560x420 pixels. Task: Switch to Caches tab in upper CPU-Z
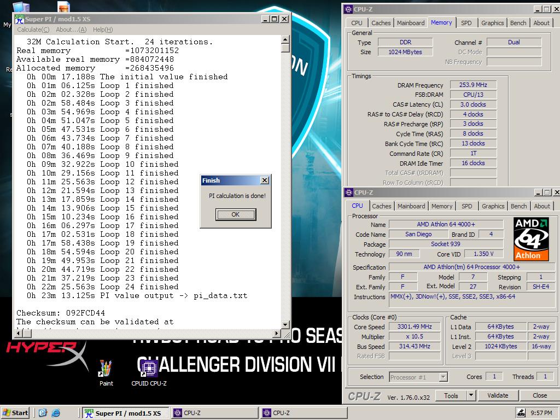click(x=381, y=23)
